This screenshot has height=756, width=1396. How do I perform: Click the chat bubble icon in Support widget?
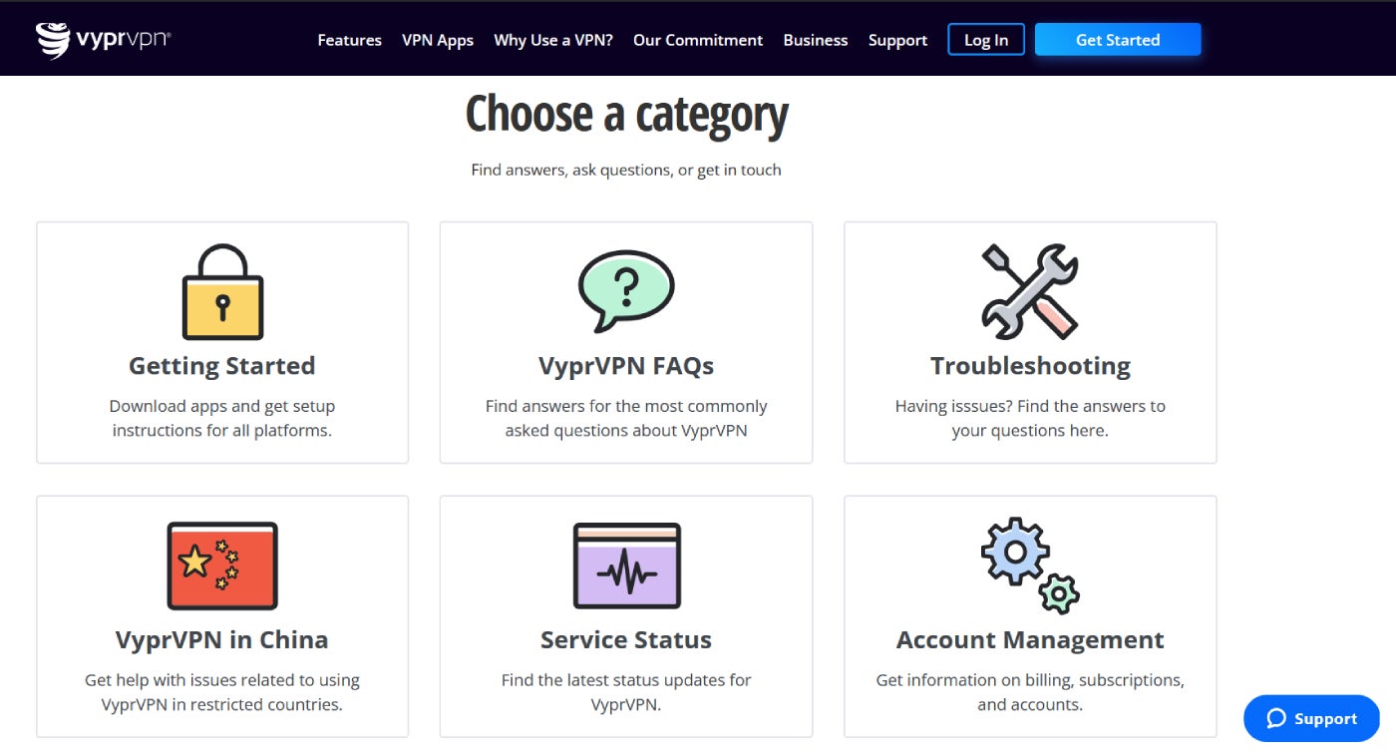point(1276,718)
